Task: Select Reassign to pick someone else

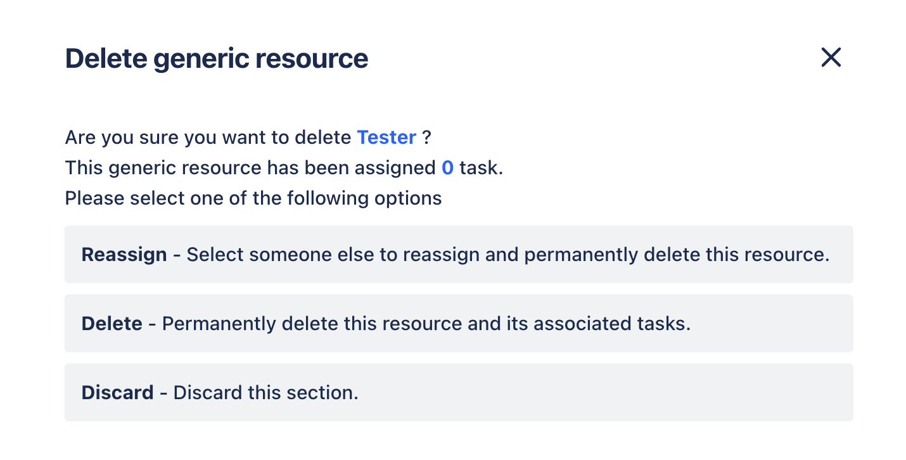Action: [x=459, y=254]
